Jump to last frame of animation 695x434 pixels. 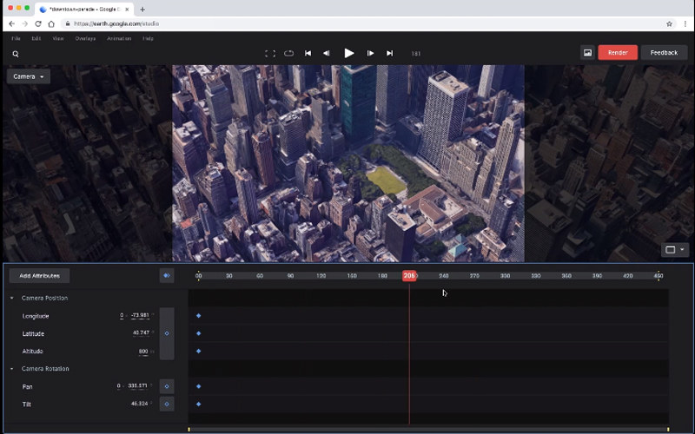[x=390, y=53]
